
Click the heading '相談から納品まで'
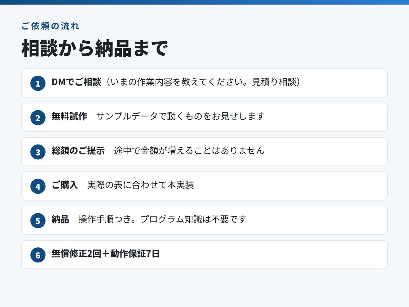(x=94, y=49)
